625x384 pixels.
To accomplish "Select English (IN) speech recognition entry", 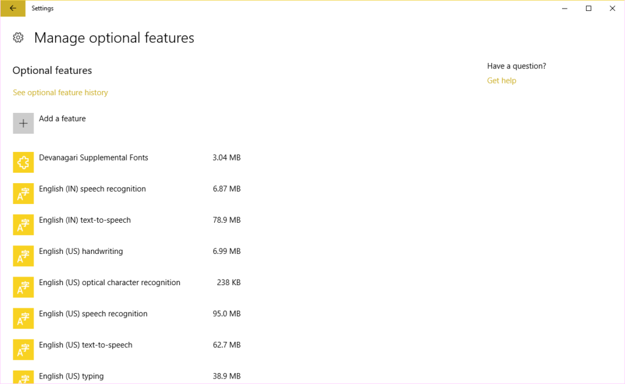I will tap(127, 194).
